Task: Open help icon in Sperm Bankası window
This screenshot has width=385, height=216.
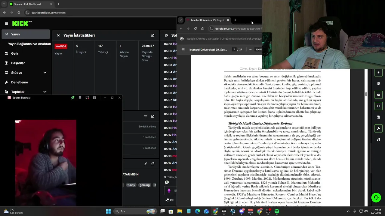Action: tap(94, 97)
